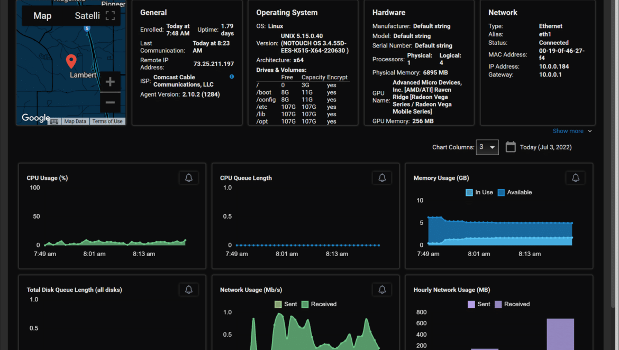Toggle Sent legend in Hourly Network Usage
619x350 pixels.
pyautogui.click(x=479, y=304)
